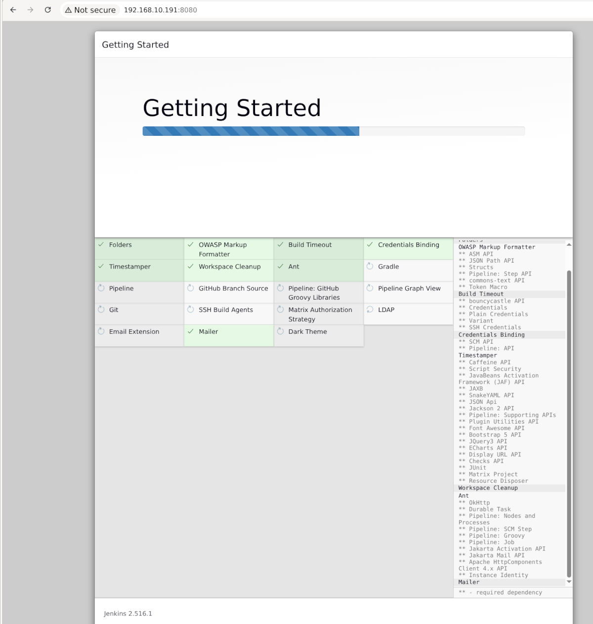Viewport: 593px width, 624px height.
Task: Click the browser forward arrow
Action: (31, 10)
